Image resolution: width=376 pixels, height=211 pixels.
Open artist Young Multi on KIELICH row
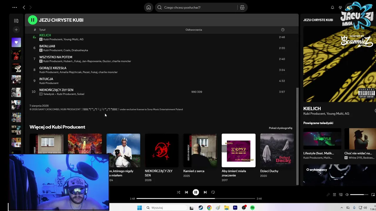coord(71,39)
